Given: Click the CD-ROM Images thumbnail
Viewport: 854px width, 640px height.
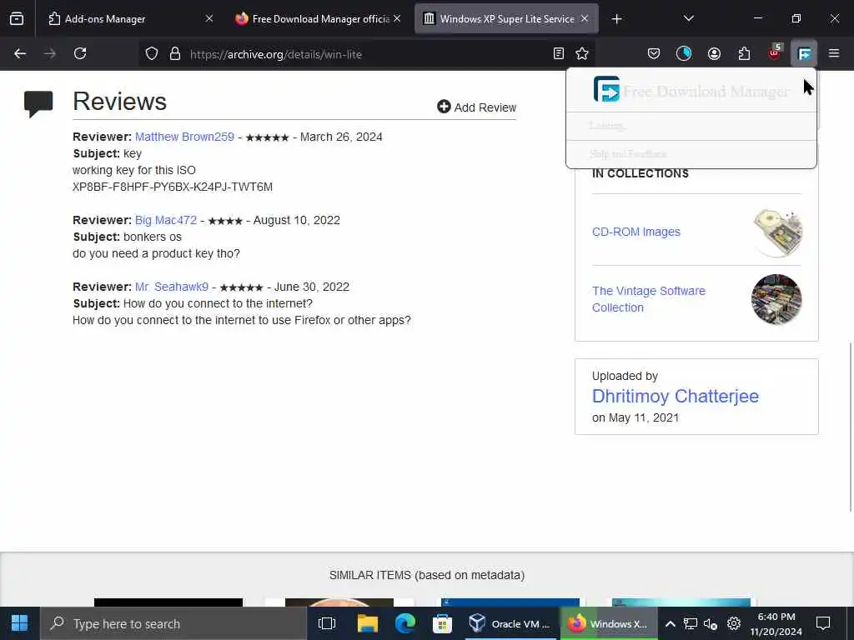Looking at the screenshot, I should [x=777, y=232].
